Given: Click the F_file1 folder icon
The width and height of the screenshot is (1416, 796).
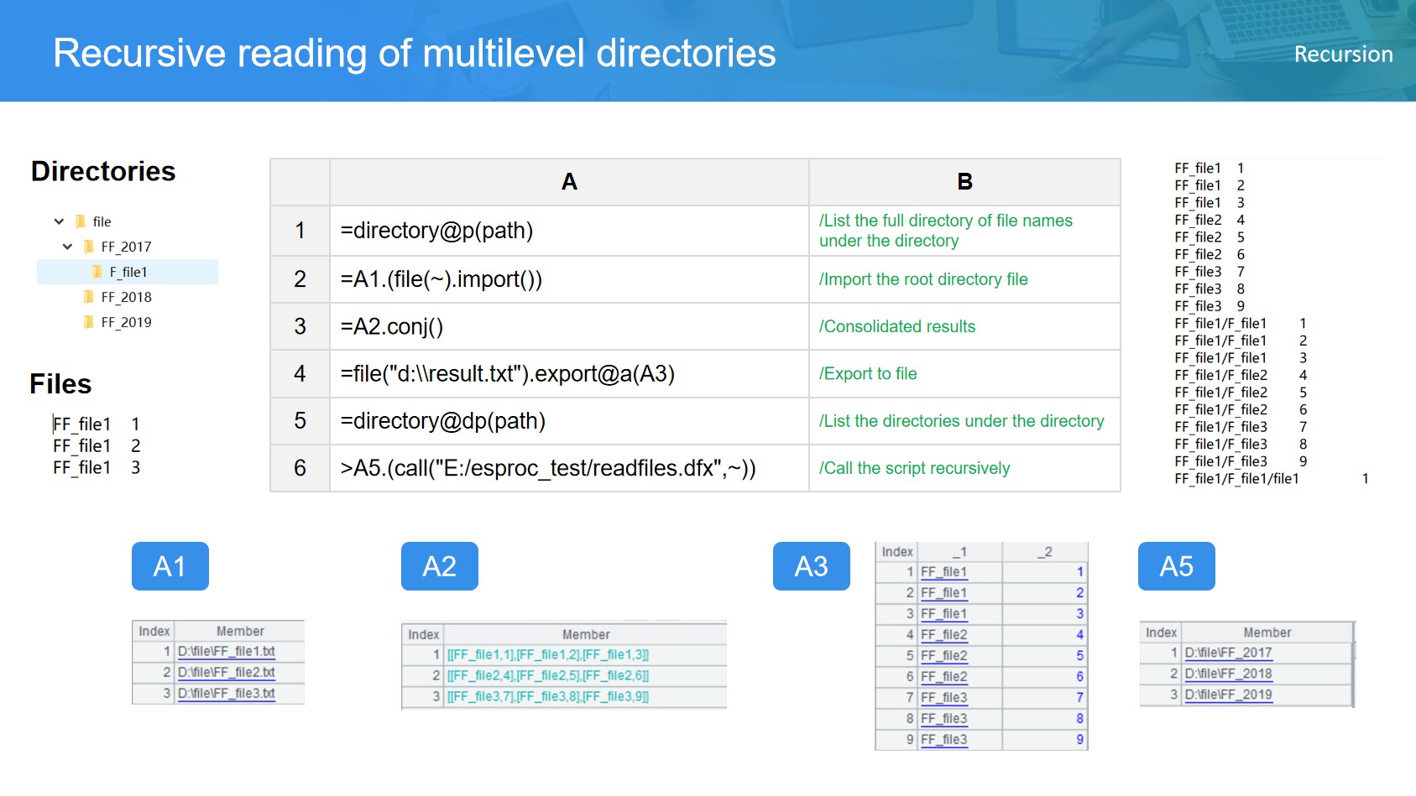Looking at the screenshot, I should pyautogui.click(x=97, y=272).
